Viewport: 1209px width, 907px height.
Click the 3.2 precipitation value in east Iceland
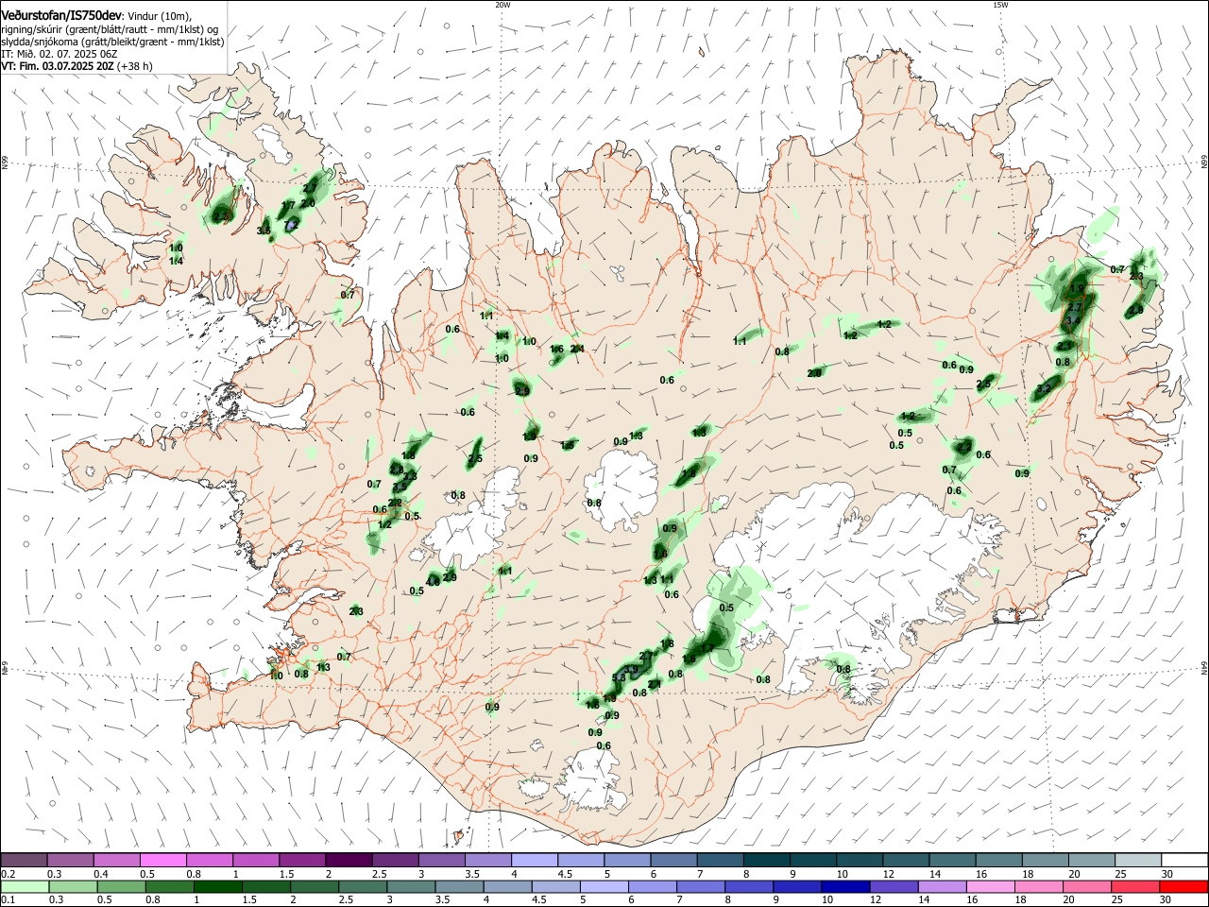pos(1044,389)
